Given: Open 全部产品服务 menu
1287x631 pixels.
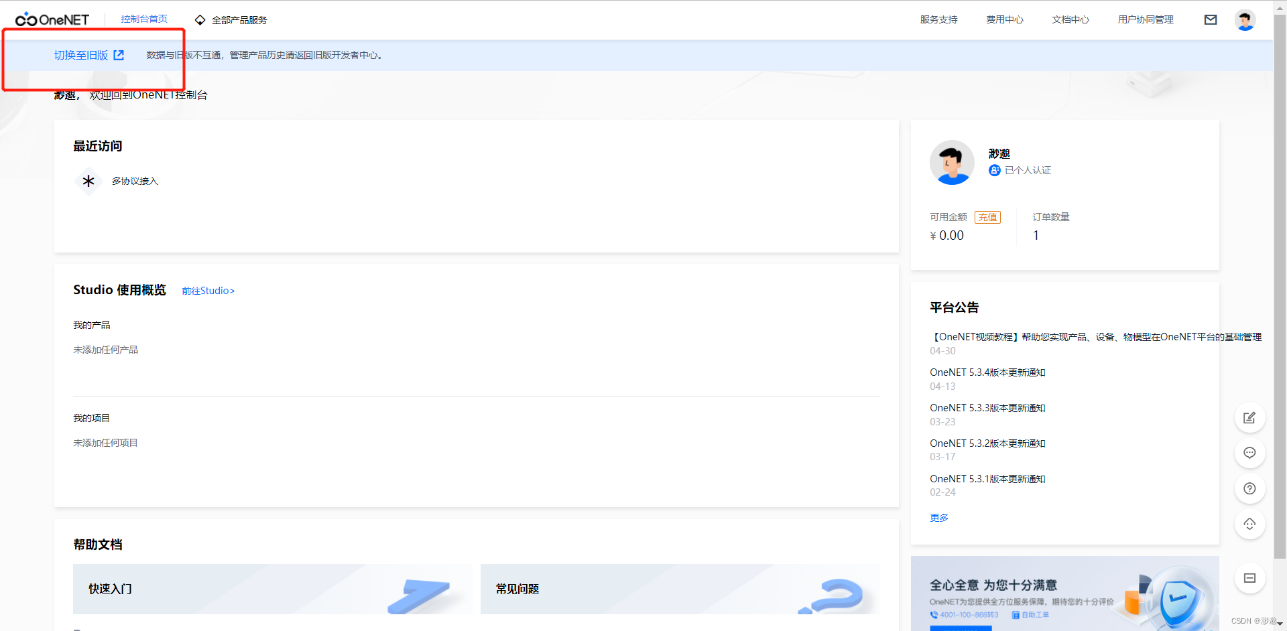Looking at the screenshot, I should [239, 20].
